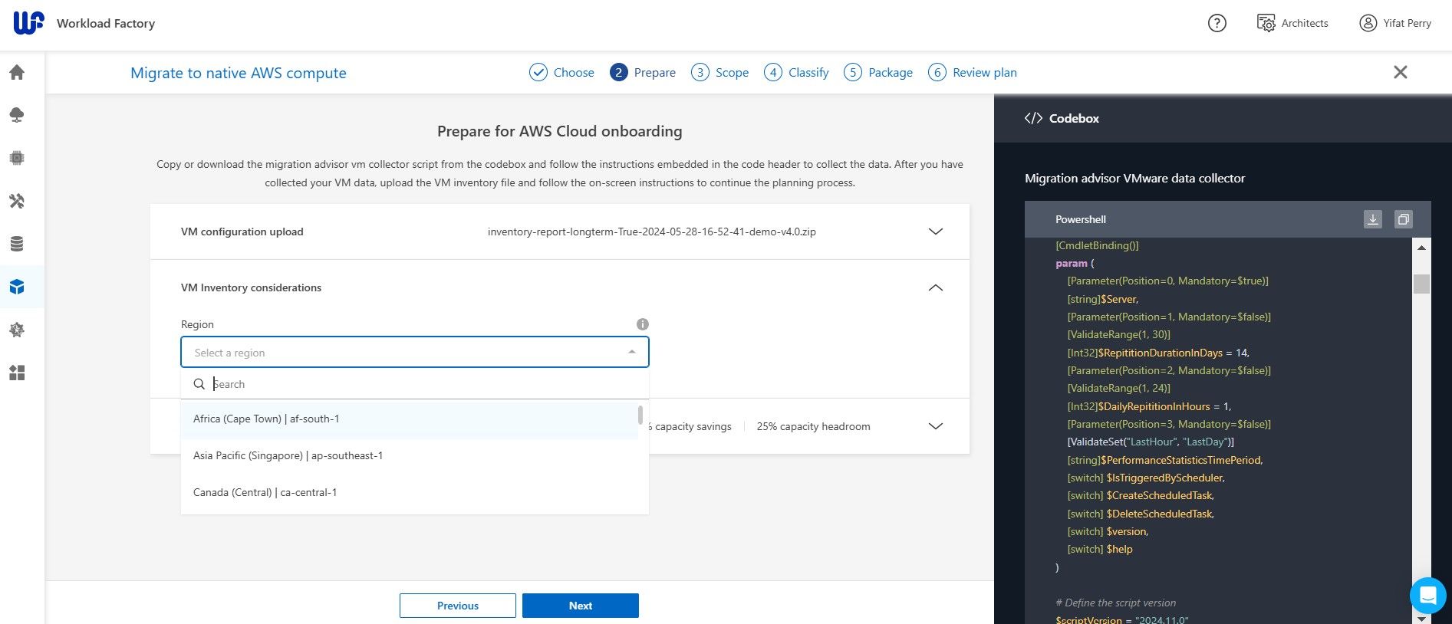The height and width of the screenshot is (624, 1452).
Task: Jump to the Review plan step
Action: [972, 73]
